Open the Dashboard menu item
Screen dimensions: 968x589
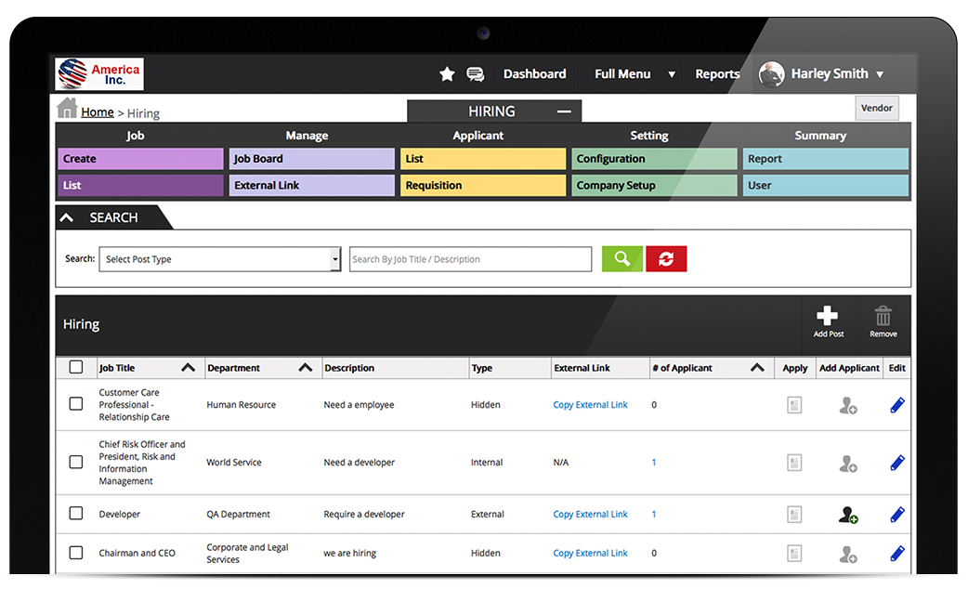534,74
